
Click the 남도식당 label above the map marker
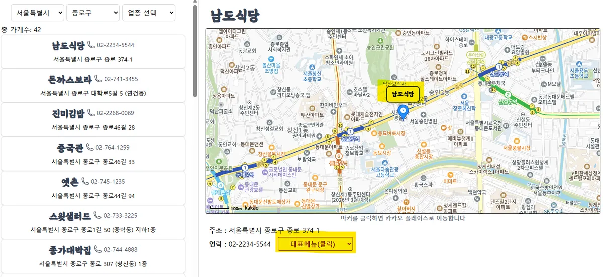[403, 94]
